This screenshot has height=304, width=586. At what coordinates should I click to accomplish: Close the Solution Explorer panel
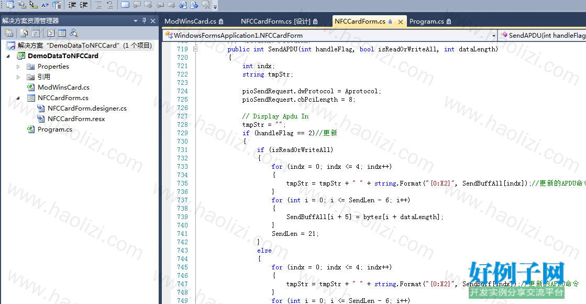[x=153, y=21]
